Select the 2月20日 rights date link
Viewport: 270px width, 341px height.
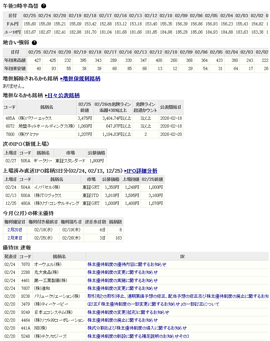(x=15, y=230)
